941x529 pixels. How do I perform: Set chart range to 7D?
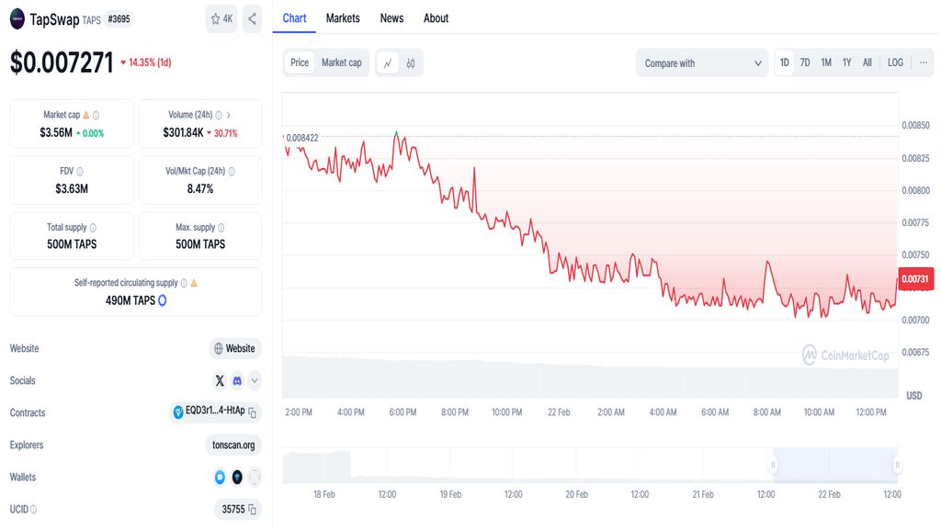(x=805, y=63)
